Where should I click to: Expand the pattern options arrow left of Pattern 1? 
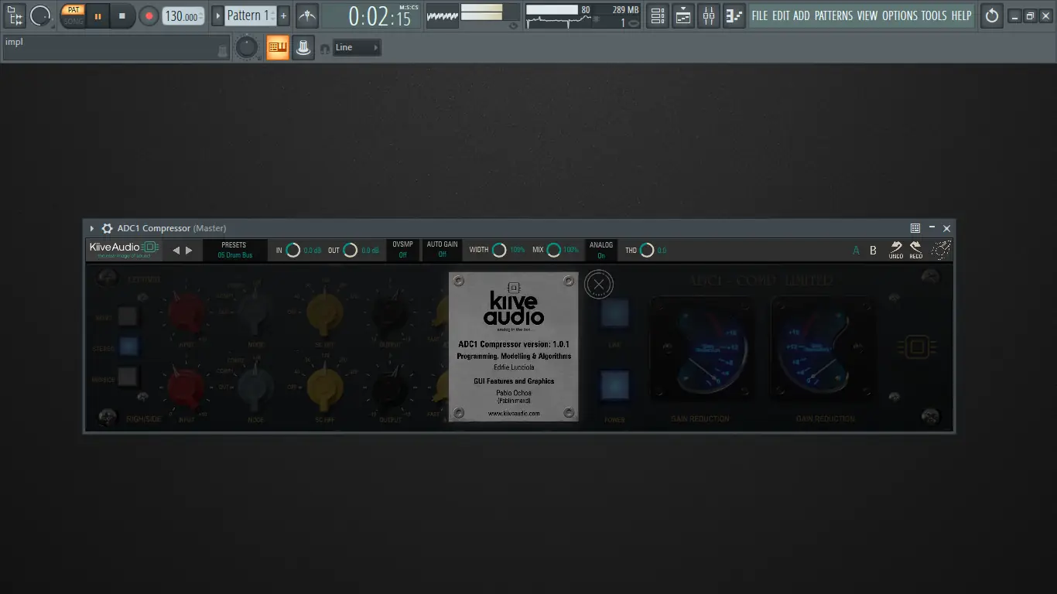point(217,15)
